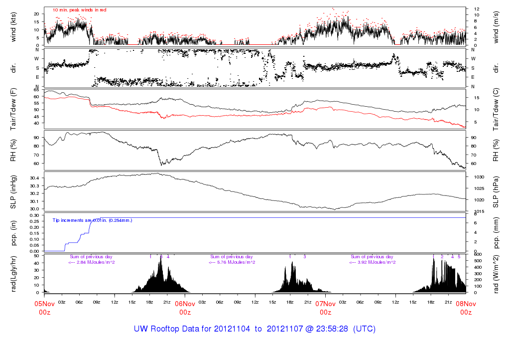The height and width of the screenshot is (349, 510).
Task: Click the 'Tair/Tdew (F)' axis label
Action: click(14, 109)
